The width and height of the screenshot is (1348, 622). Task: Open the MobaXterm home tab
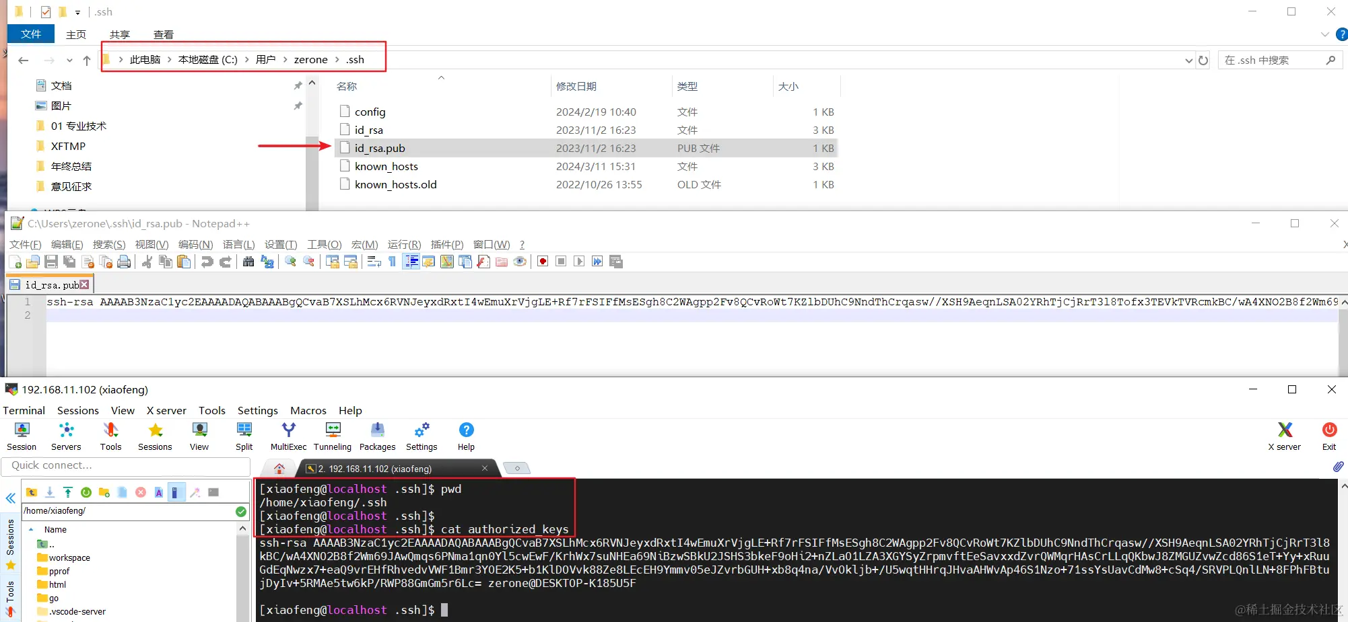pos(279,469)
